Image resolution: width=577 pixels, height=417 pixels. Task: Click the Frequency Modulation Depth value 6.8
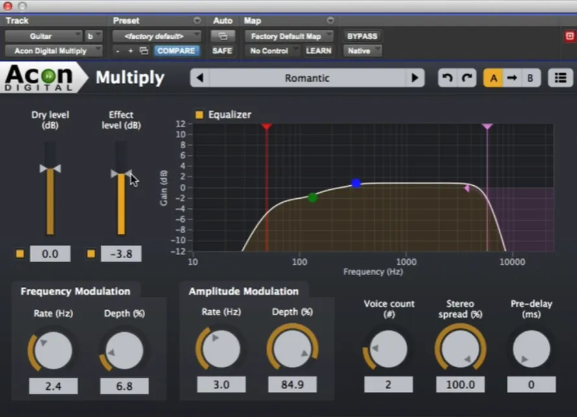(124, 386)
